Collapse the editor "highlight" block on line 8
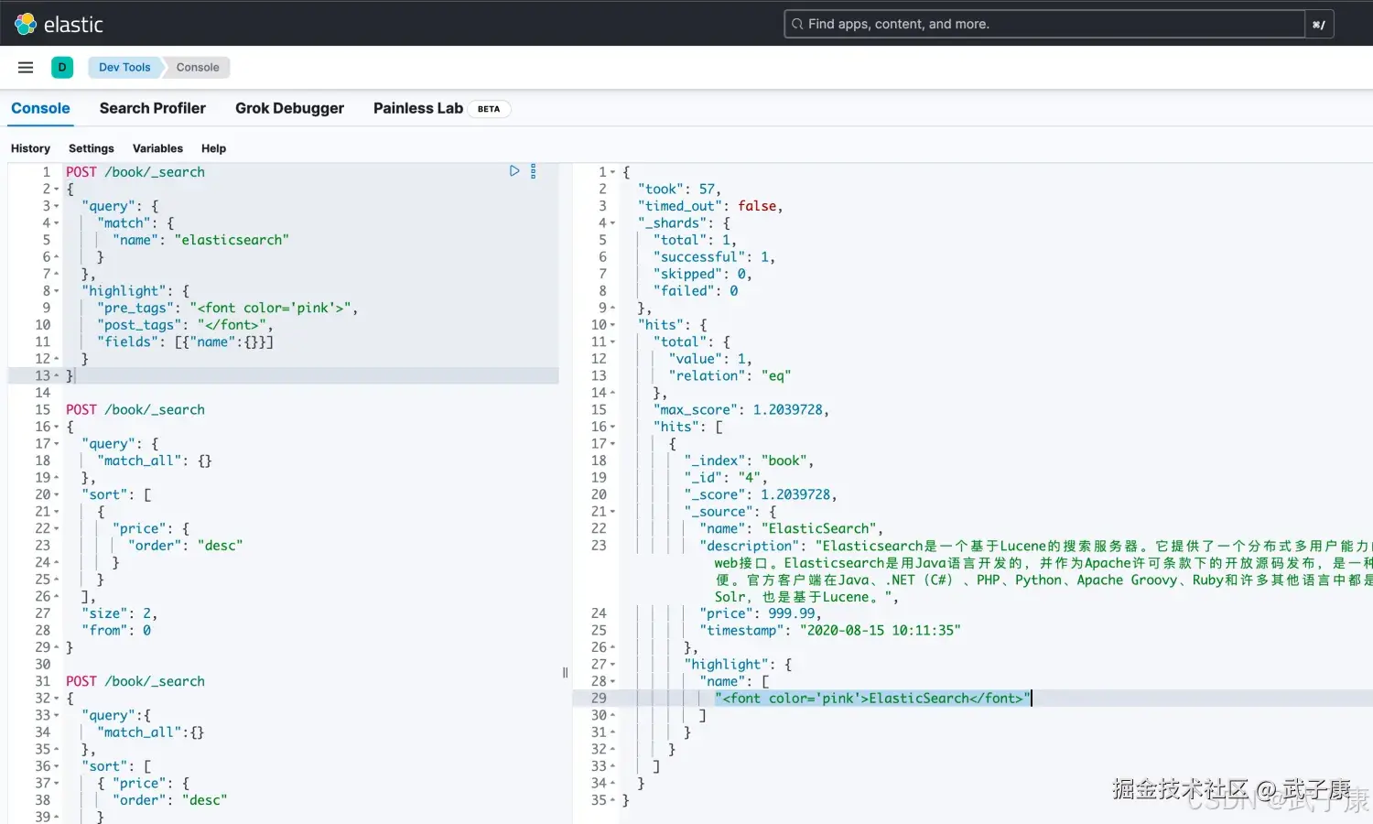The width and height of the screenshot is (1373, 824). point(57,291)
